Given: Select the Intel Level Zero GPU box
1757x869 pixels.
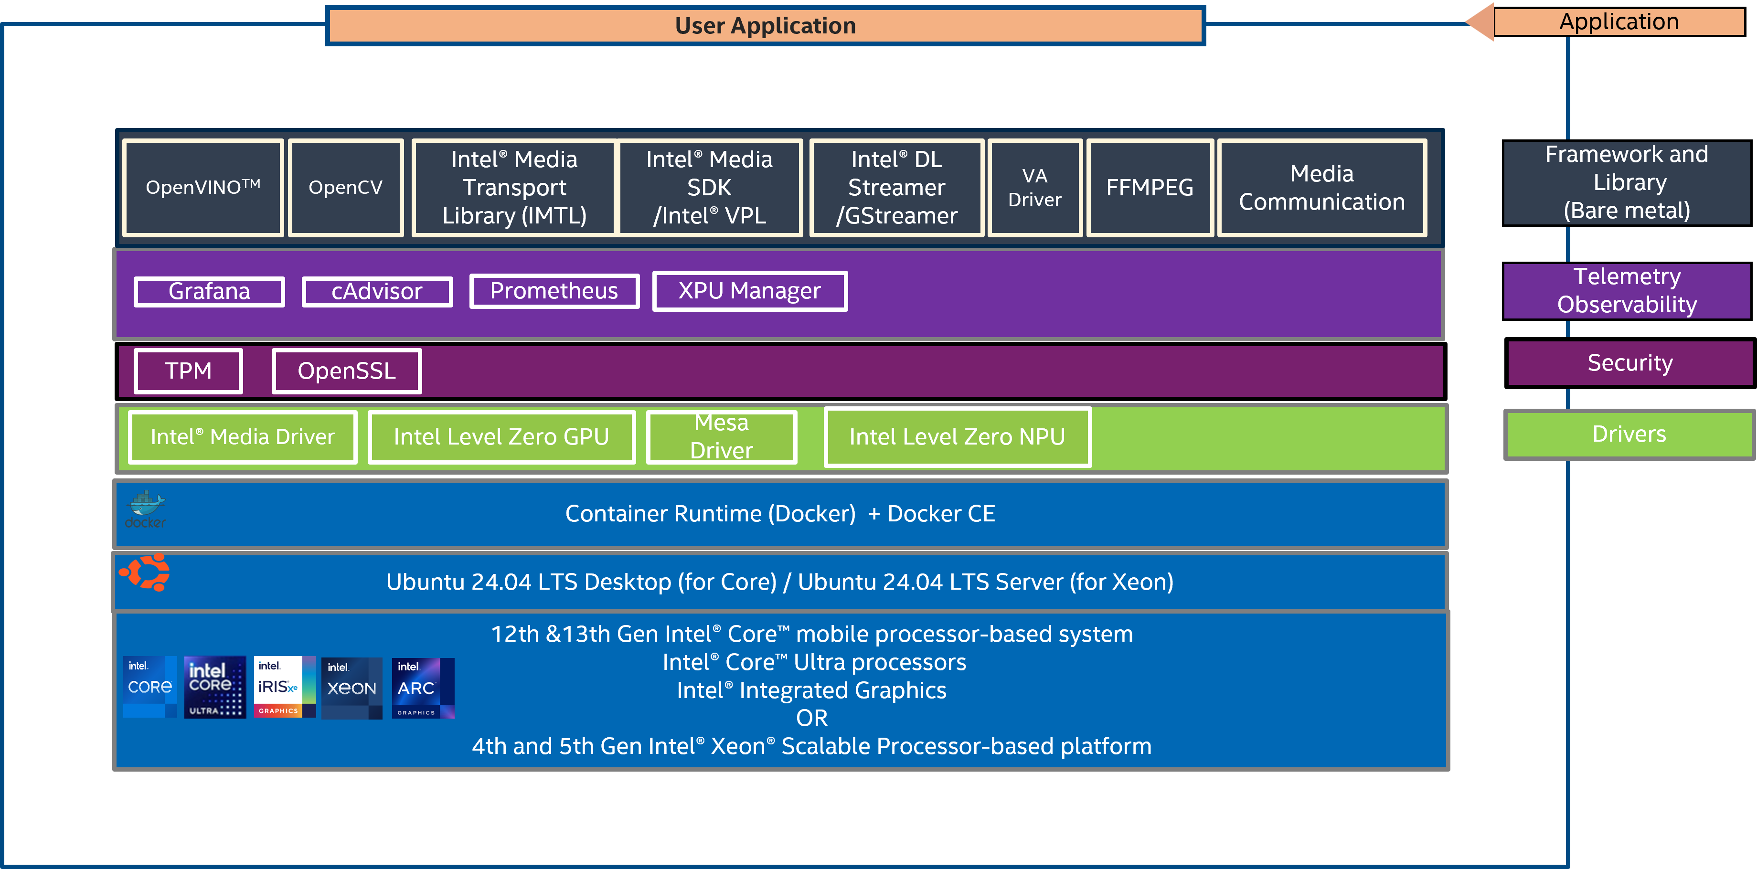Looking at the screenshot, I should 501,436.
